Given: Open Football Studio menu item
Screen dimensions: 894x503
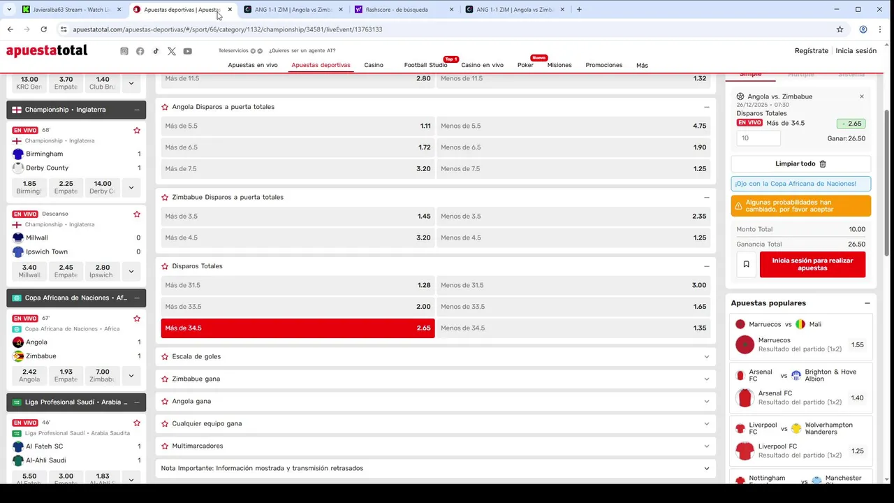Looking at the screenshot, I should [425, 65].
